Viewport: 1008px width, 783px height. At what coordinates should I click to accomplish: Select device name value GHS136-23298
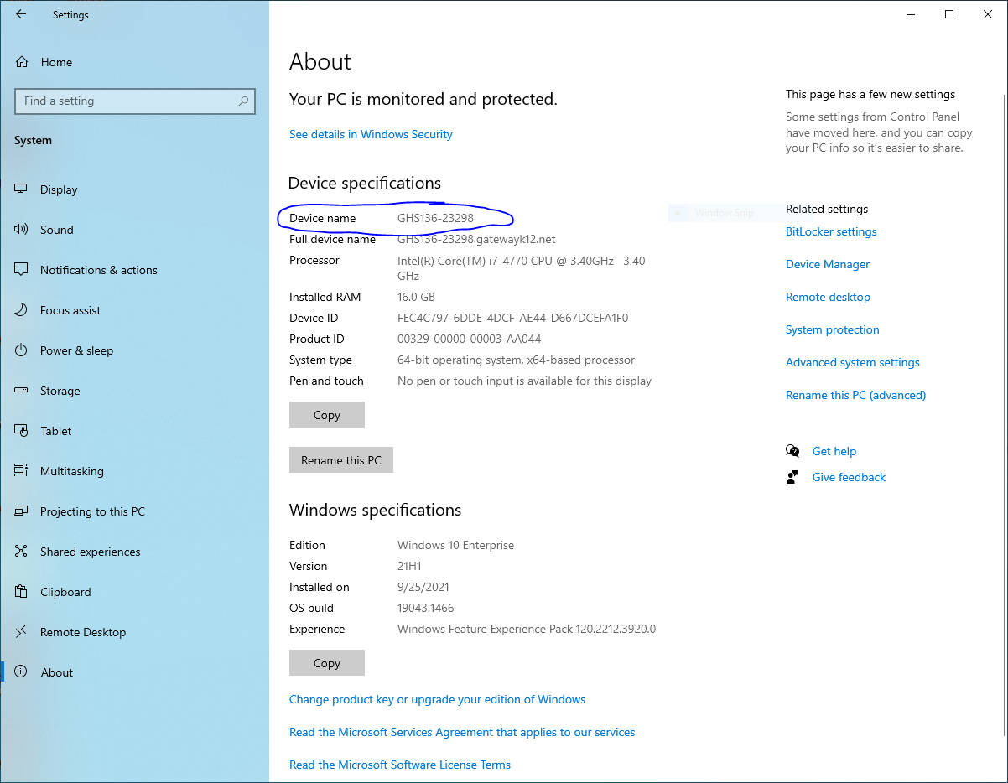pos(435,218)
